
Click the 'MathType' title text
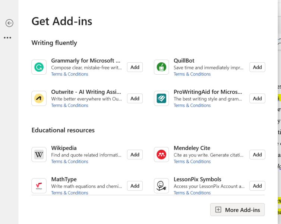[64, 179]
